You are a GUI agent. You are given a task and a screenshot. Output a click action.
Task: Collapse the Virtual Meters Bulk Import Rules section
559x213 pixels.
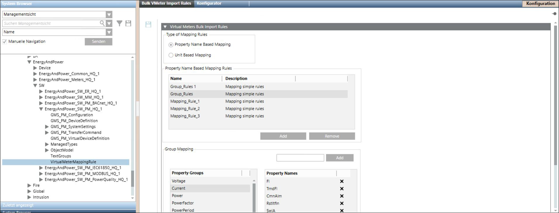(165, 27)
